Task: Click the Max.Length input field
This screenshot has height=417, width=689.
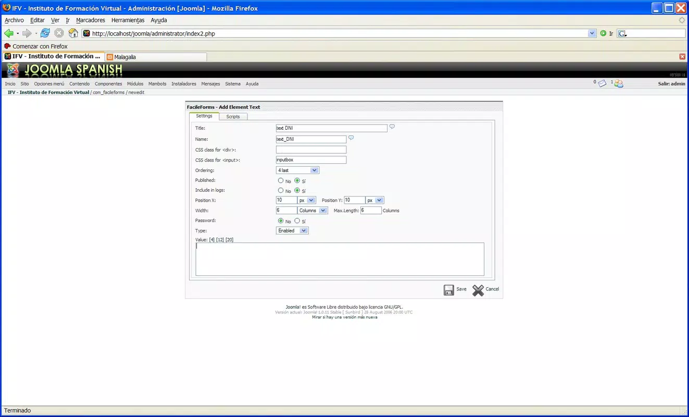Action: [x=371, y=211]
